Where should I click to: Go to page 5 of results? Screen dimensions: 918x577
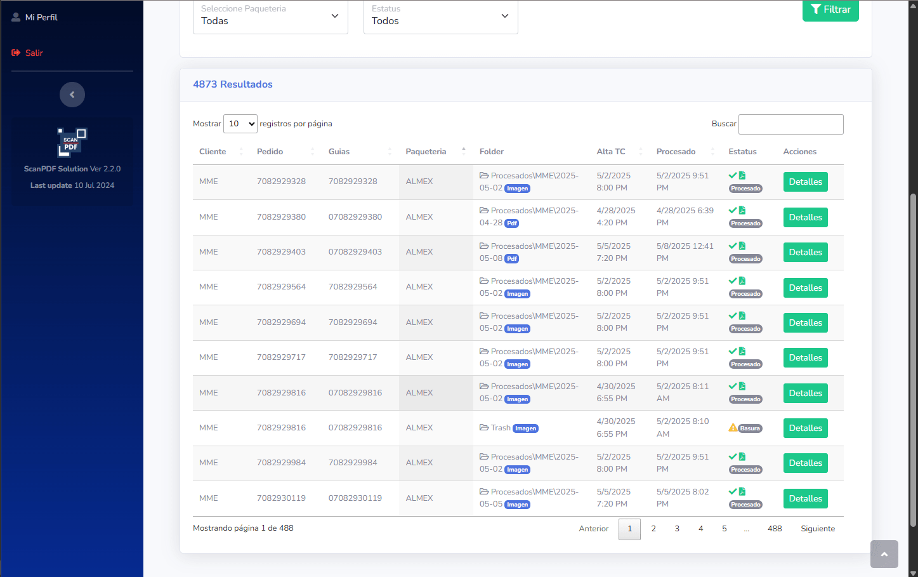point(725,529)
